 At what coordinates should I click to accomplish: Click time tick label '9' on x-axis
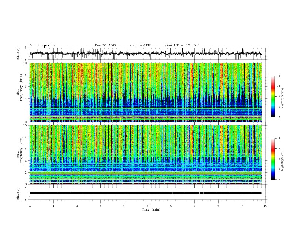242,206
